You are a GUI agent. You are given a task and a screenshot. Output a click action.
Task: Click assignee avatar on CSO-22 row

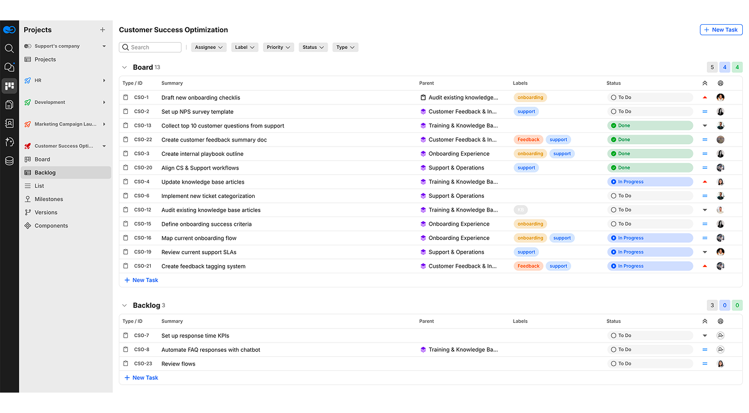click(x=720, y=140)
